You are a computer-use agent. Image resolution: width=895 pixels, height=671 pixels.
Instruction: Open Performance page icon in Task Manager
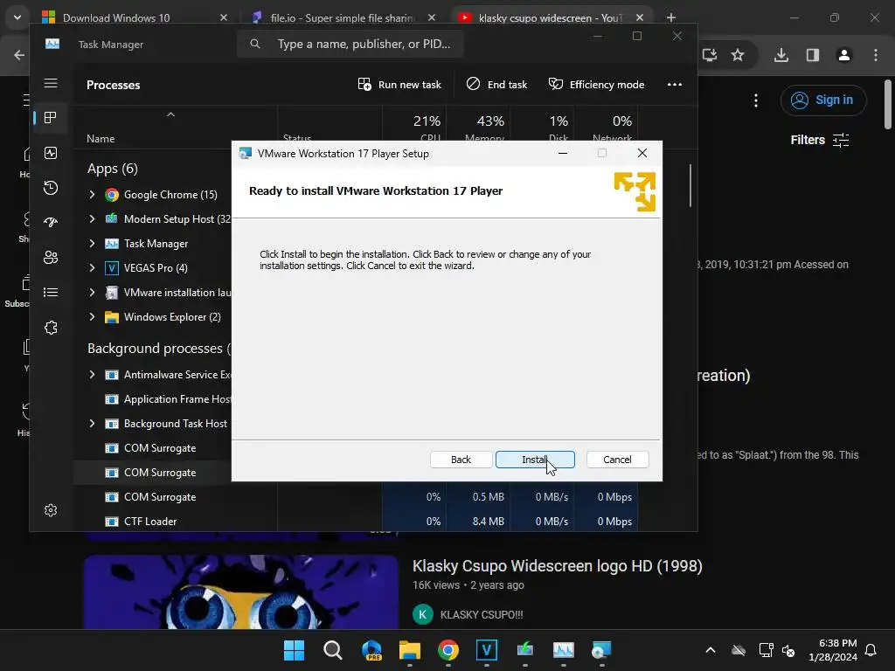(51, 153)
